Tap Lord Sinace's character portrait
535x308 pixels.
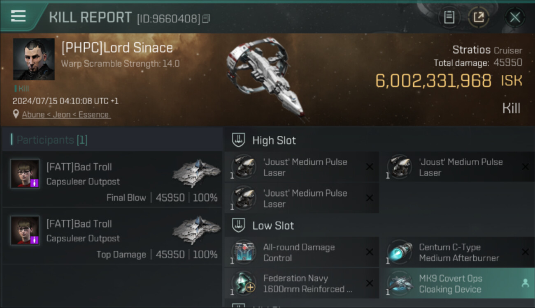coord(34,59)
